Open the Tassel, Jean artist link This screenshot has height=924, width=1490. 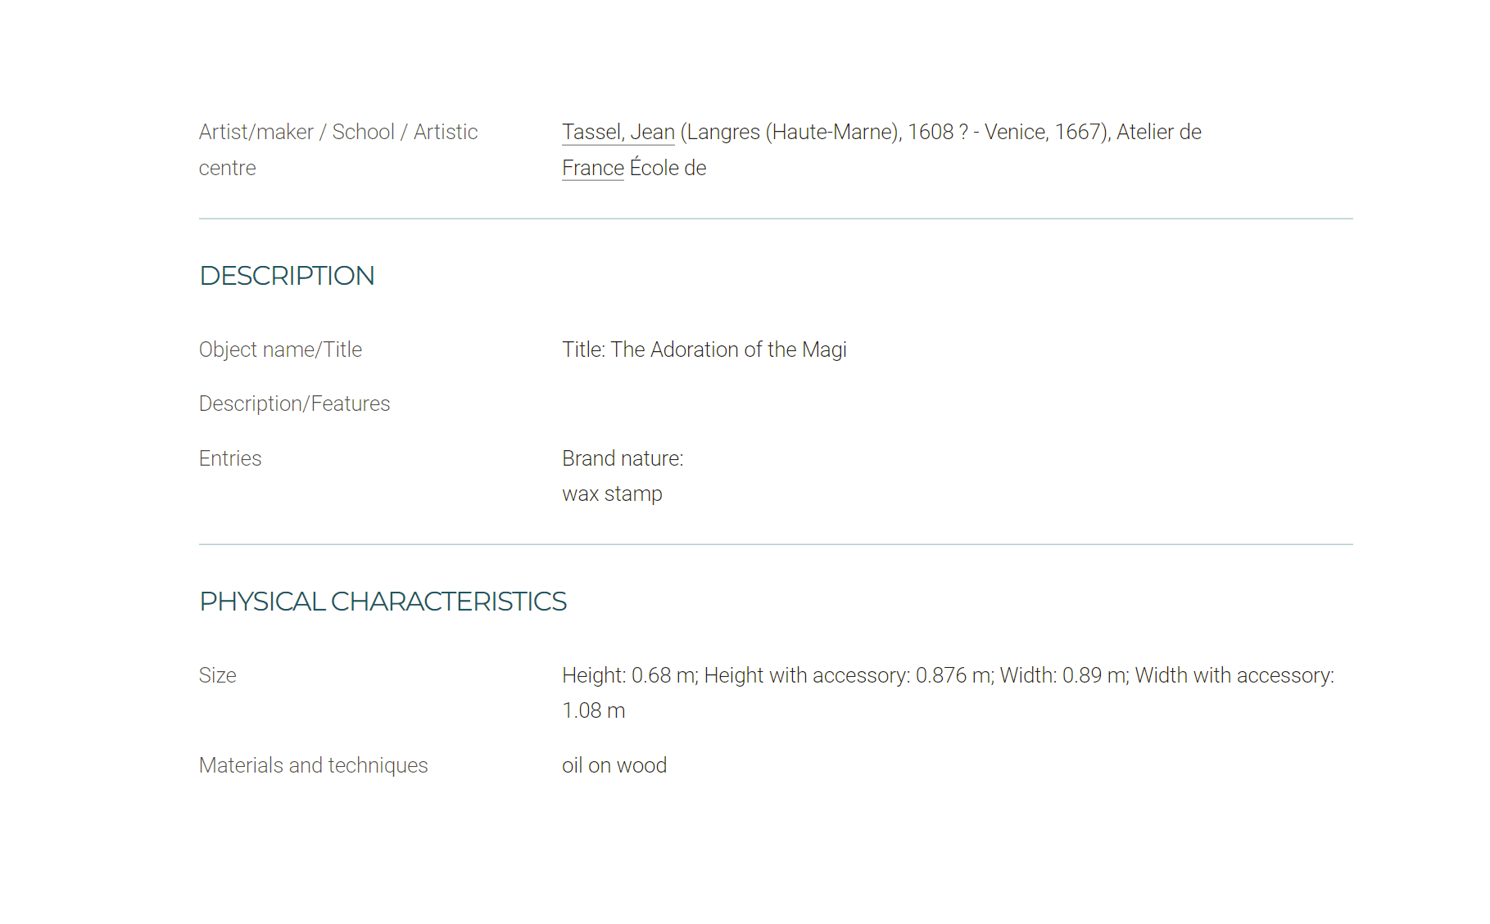pos(618,132)
